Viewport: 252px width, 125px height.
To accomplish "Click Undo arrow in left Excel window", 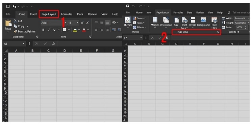I will click(x=15, y=7).
